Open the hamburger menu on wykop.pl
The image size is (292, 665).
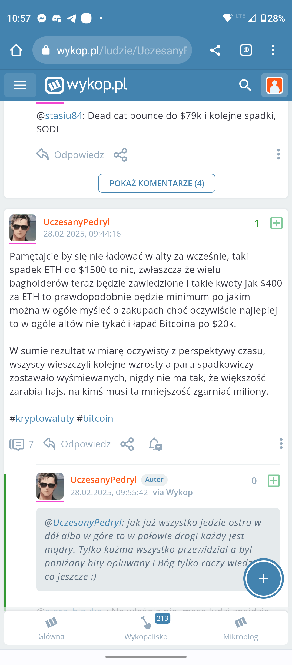(20, 85)
